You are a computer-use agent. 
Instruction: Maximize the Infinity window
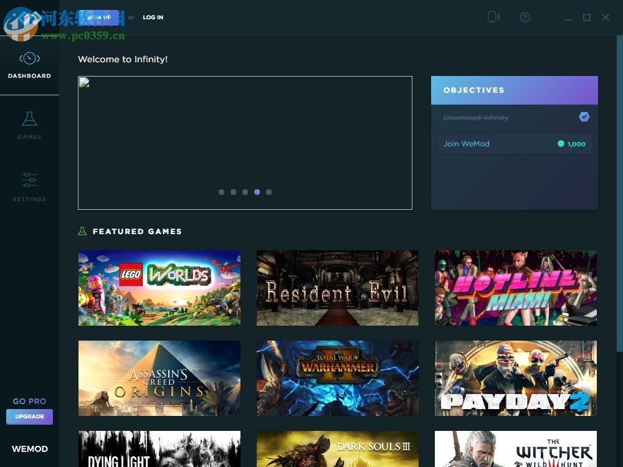[587, 17]
